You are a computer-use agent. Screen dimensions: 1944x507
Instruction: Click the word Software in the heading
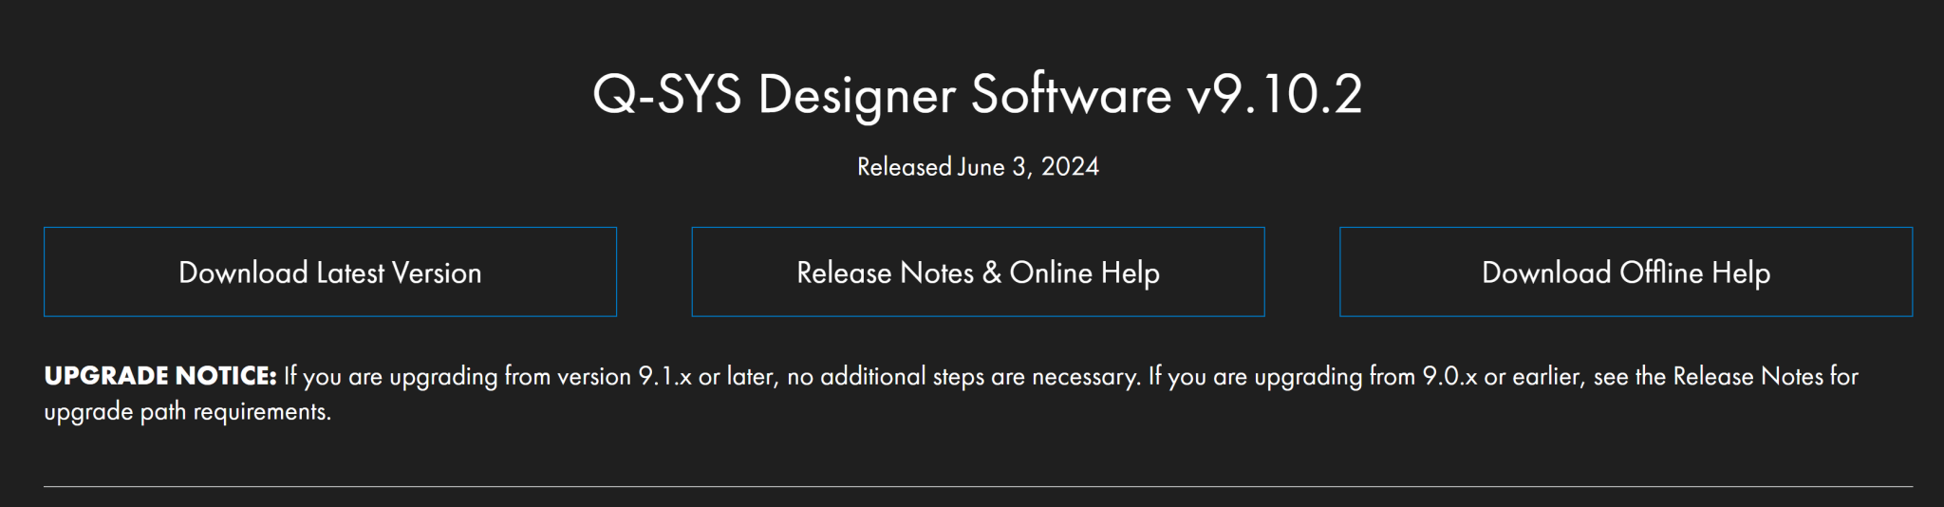[1071, 95]
